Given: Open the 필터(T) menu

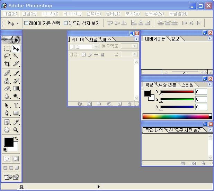Looking at the screenshot, I should [113, 13].
